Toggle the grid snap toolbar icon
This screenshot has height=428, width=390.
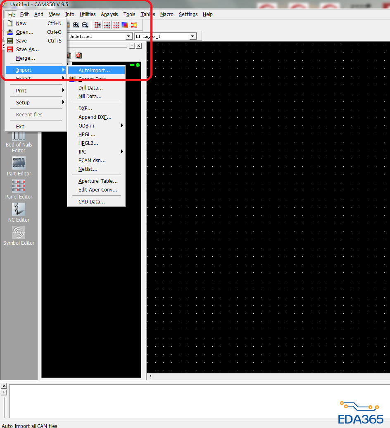pyautogui.click(x=107, y=25)
